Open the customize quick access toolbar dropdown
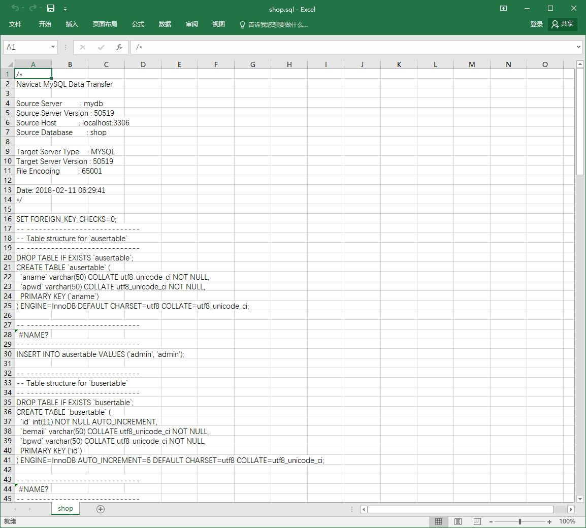Image resolution: width=586 pixels, height=528 pixels. point(66,9)
